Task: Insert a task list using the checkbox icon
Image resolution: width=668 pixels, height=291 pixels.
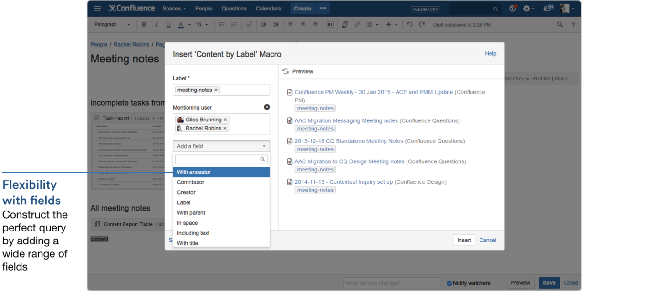Action: (249, 24)
